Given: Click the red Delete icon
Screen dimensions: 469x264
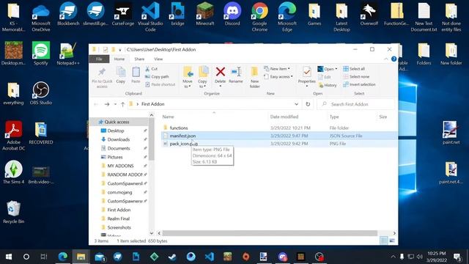Looking at the screenshot, I should coord(221,72).
